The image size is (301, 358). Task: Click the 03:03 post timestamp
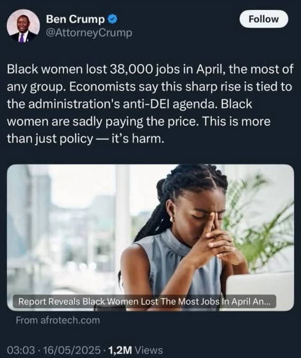click(x=21, y=350)
